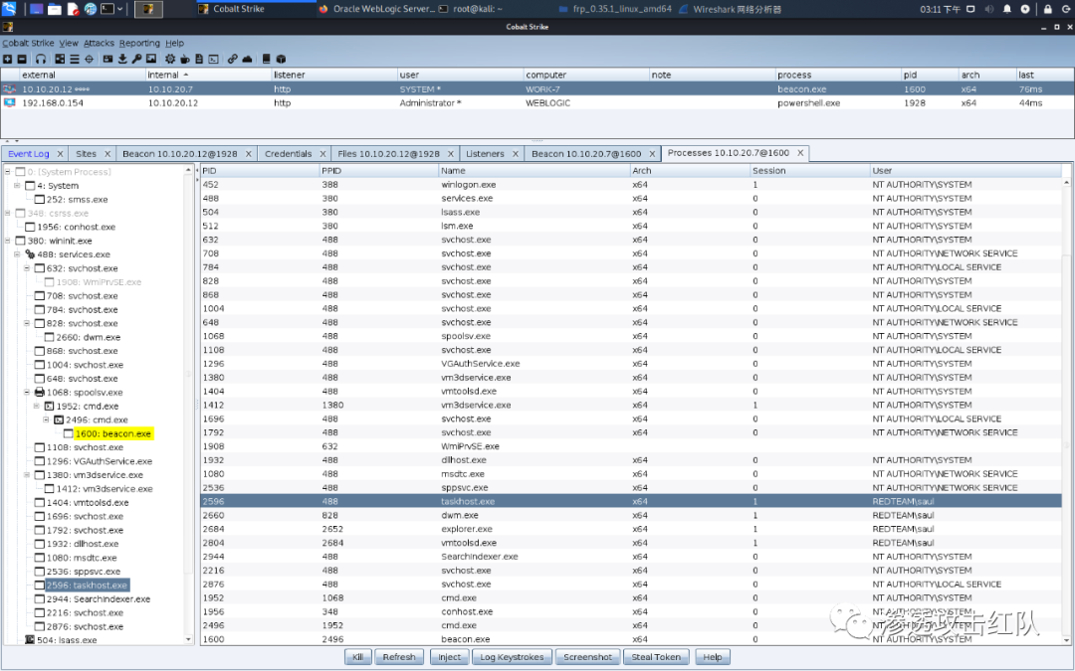Viewport: 1075px width, 671px height.
Task: Open Keystrokes via the key icon
Action: click(136, 59)
